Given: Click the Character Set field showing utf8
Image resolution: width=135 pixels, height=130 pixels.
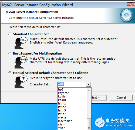Looking at the screenshot, I should (x=72, y=84).
